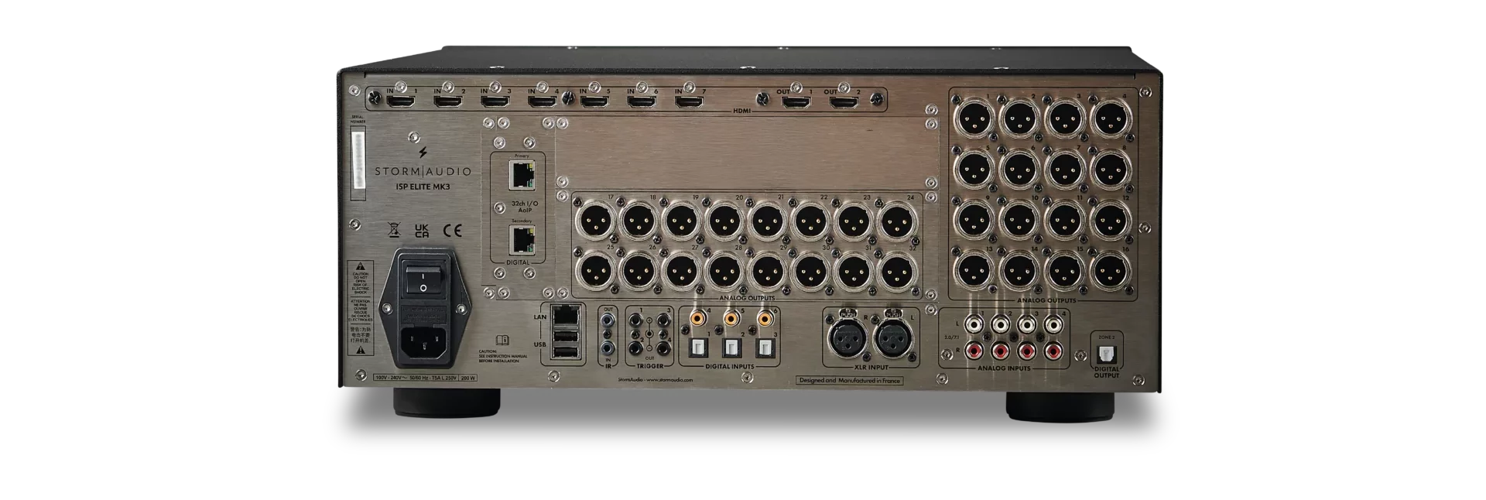
Task: Click XLR analog output 1
Action: click(x=973, y=118)
